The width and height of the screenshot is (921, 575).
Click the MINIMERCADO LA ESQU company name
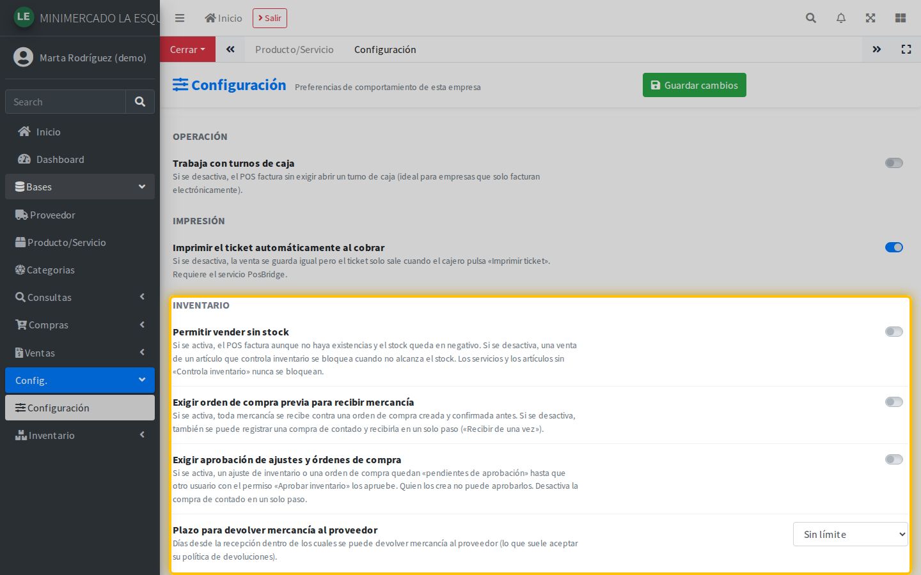[x=100, y=18]
